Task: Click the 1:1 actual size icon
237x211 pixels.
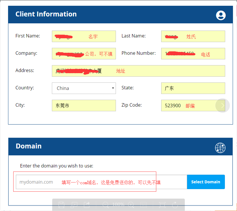Action: [143, 205]
